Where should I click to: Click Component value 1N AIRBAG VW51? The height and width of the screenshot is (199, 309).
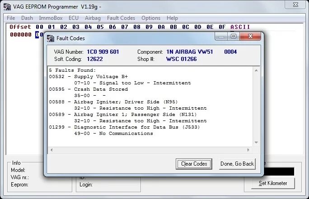coord(190,52)
